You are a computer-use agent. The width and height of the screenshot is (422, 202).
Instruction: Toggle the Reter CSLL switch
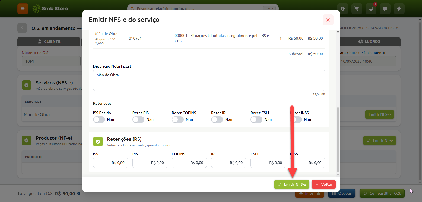pos(256,120)
